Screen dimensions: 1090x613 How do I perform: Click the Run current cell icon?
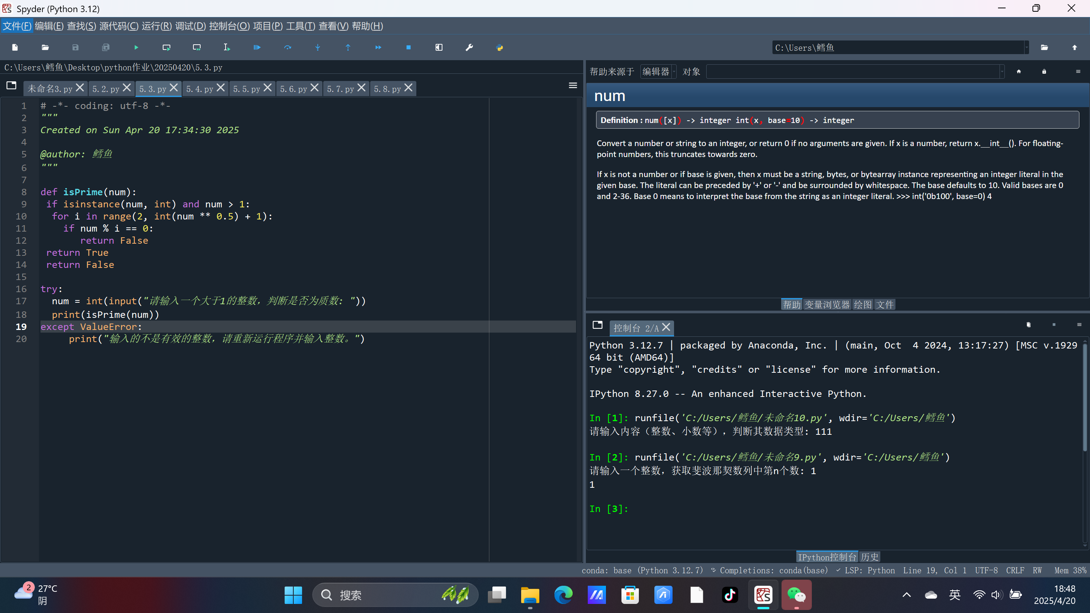point(166,47)
